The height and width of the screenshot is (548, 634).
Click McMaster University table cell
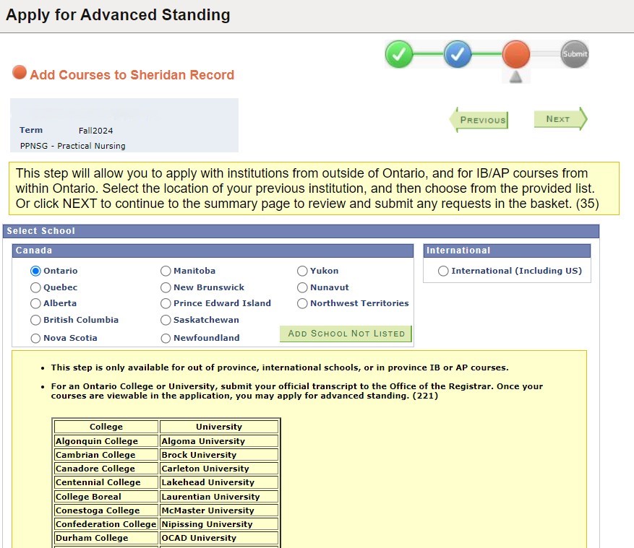(219, 510)
